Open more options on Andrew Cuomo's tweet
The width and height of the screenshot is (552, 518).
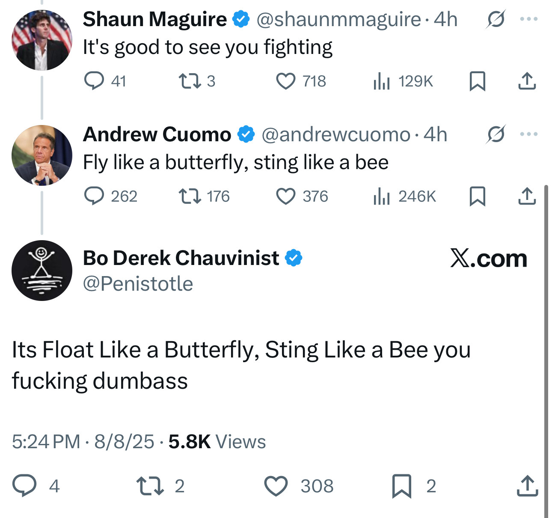[x=529, y=134]
